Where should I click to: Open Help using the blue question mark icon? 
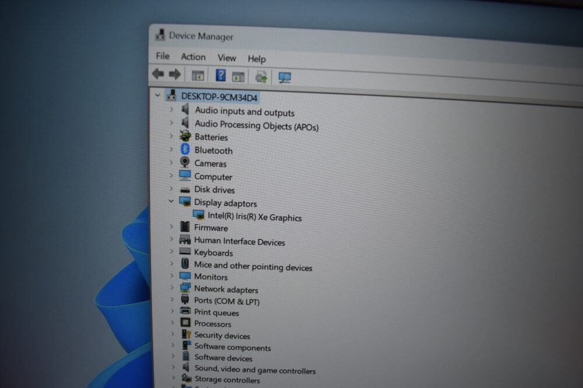pyautogui.click(x=220, y=75)
